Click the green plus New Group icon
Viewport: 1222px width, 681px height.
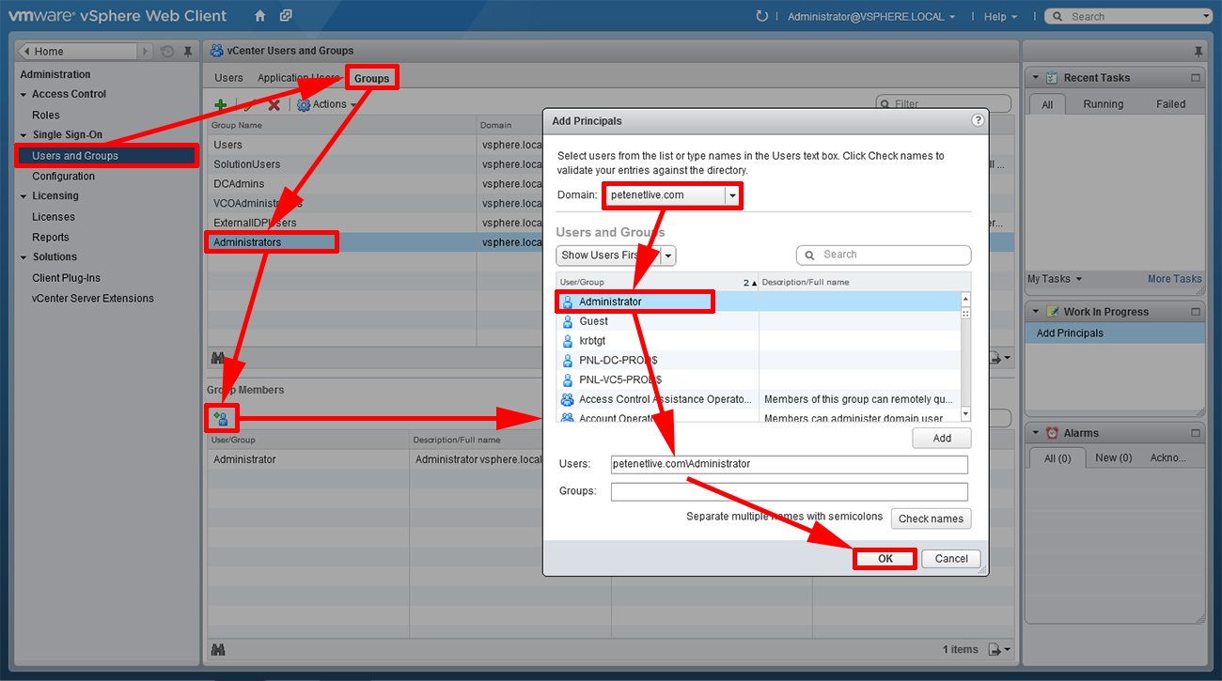pyautogui.click(x=220, y=105)
